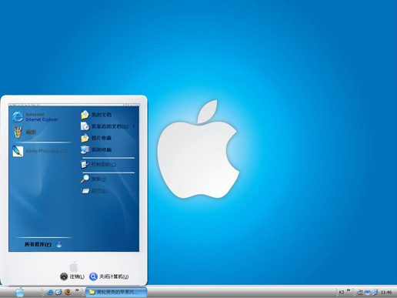Click the Firefox quick launch icon

click(x=68, y=292)
